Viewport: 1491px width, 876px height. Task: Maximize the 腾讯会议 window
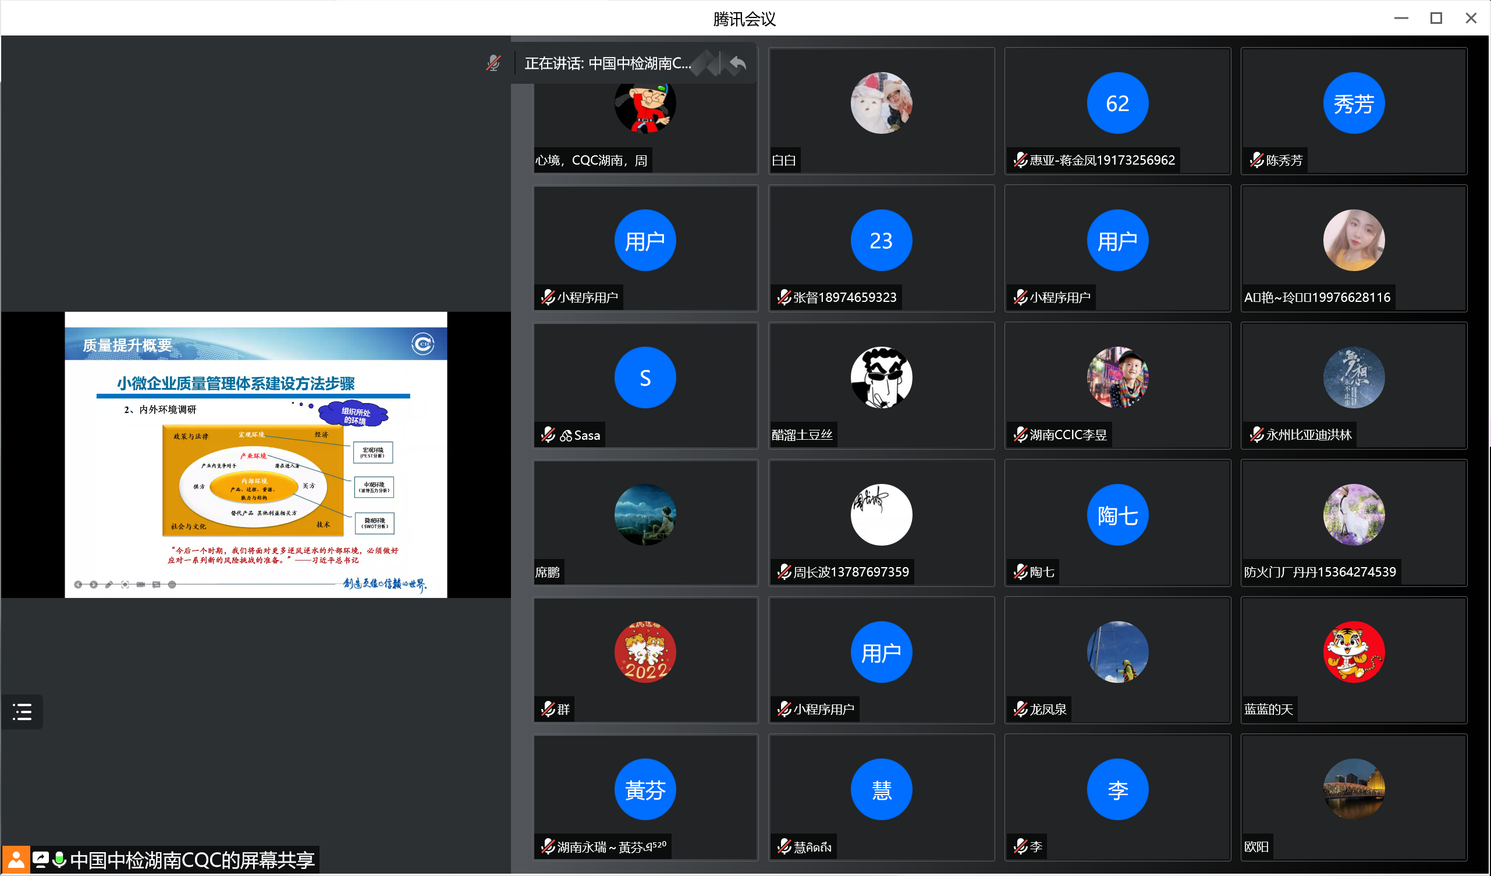(1436, 18)
